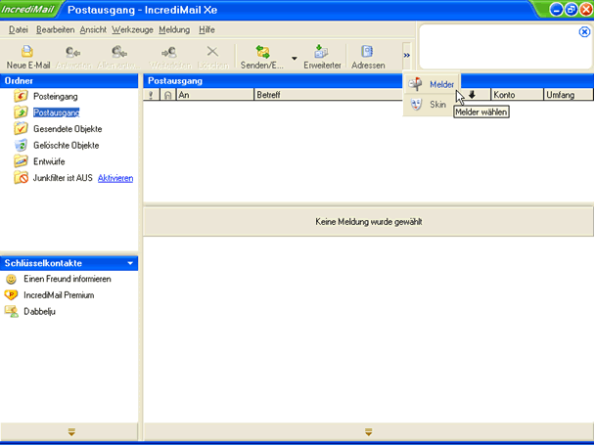Click the Postausgang message list header
Image resolution: width=595 pixels, height=446 pixels.
tap(273, 81)
